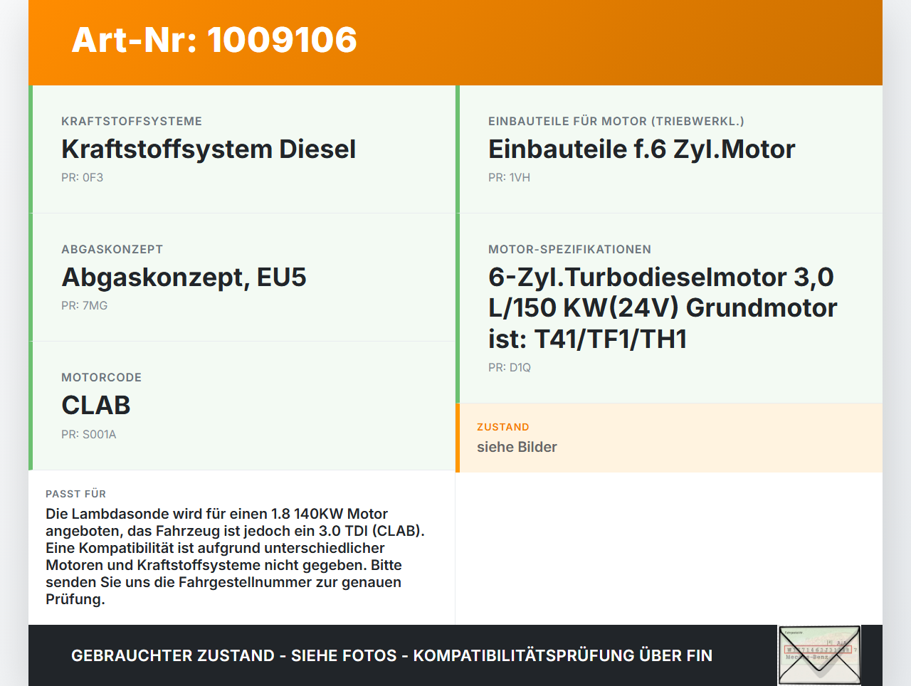Click the KRAFTSTOFFSYSTEME section label

click(132, 121)
